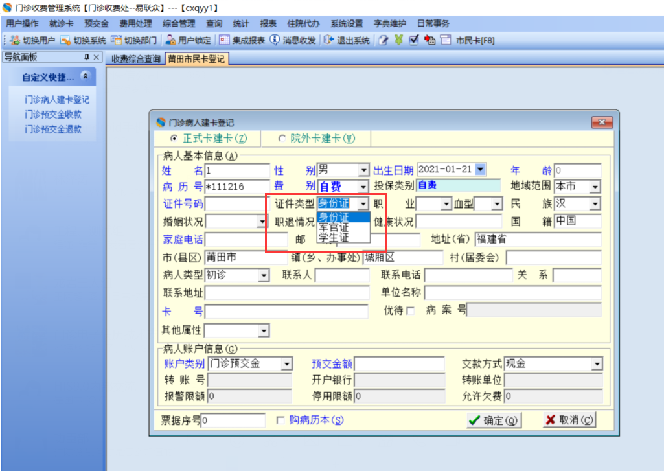The width and height of the screenshot is (664, 471).
Task: Click the 市民卡[F8] toolbar item
Action: point(475,40)
